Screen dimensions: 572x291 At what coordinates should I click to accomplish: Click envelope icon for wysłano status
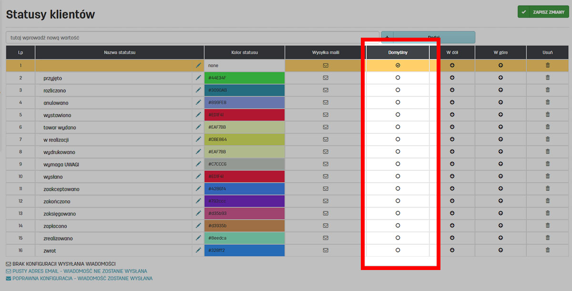coord(326,177)
